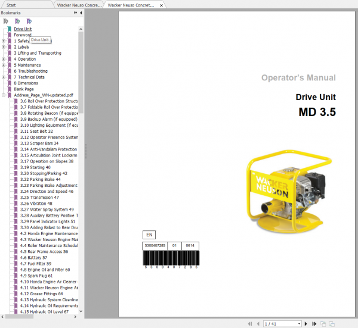
Task: Go to 3.29 Panel Indicator Lights 51
Action: point(48,221)
